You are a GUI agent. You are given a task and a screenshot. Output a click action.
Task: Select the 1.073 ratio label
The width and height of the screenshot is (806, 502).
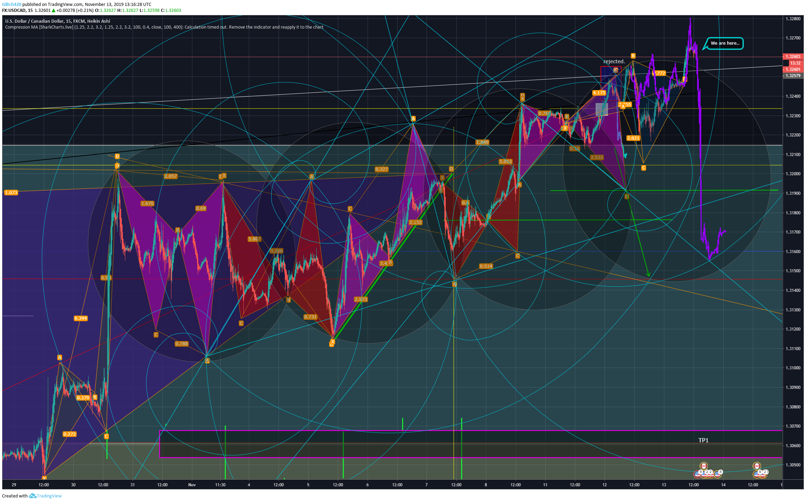(x=11, y=192)
